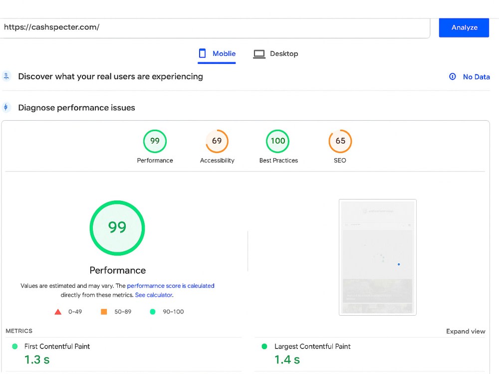Viewport: 499px width, 374px height.
Task: Click the red triangle 0–49 legend icon
Action: (x=58, y=312)
